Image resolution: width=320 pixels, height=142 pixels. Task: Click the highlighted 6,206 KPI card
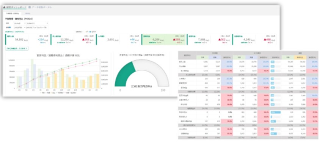[163, 39]
